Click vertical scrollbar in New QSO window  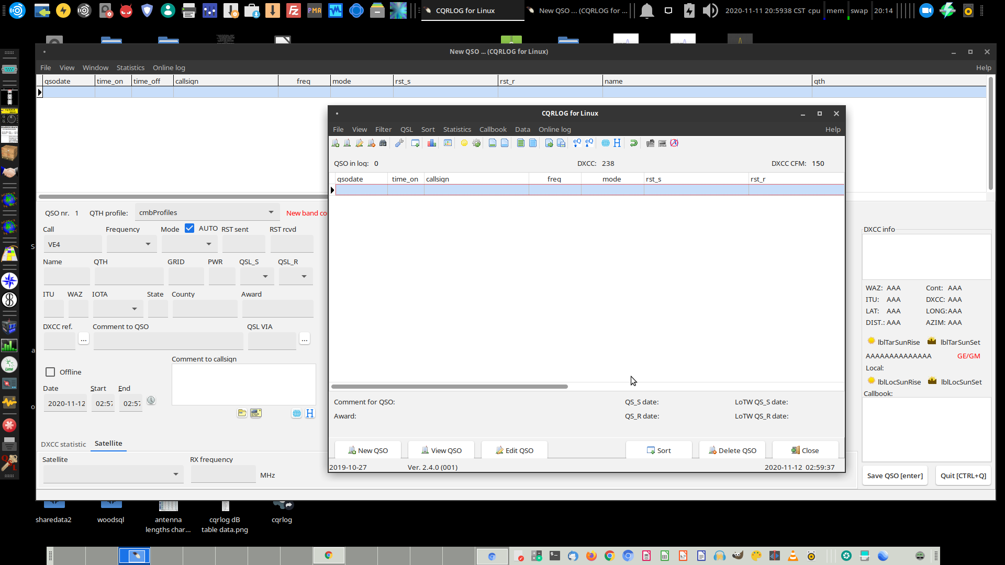pos(990,134)
